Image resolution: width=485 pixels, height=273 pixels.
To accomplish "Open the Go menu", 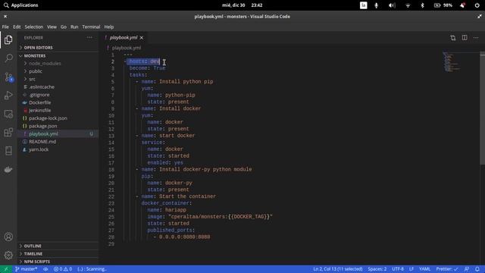I will (x=64, y=27).
